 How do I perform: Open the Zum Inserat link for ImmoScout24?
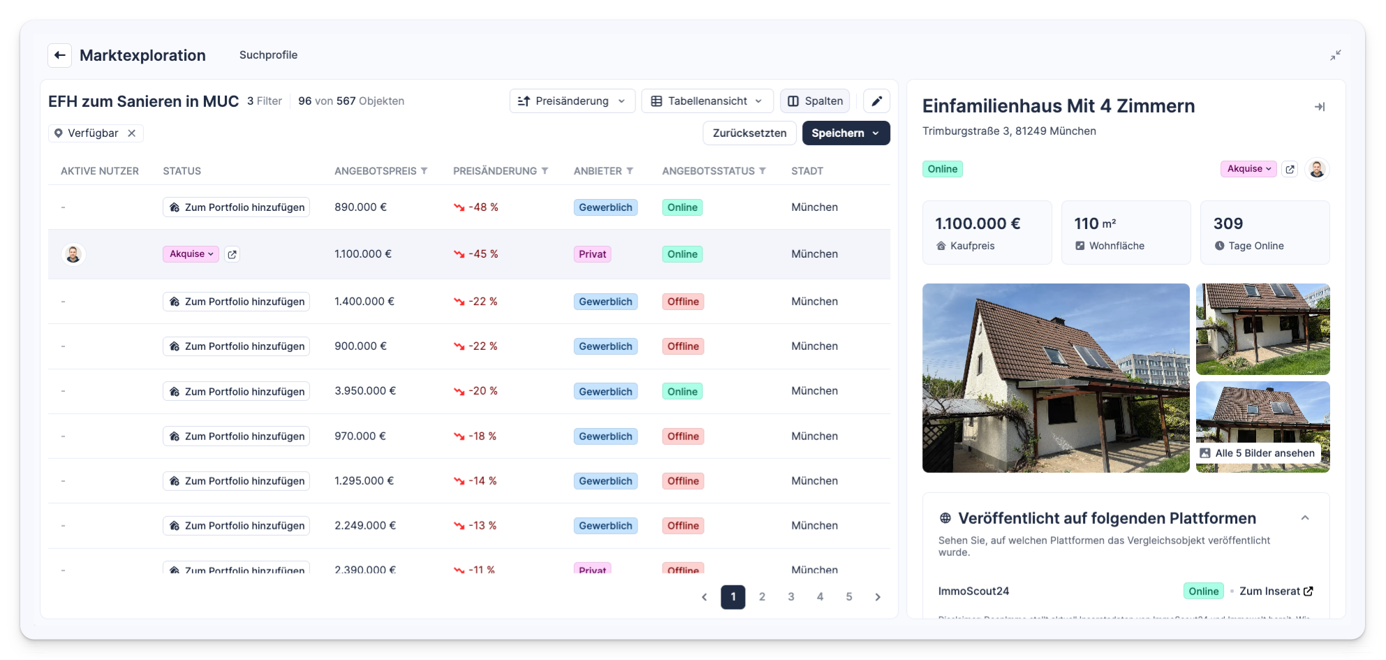click(1276, 592)
